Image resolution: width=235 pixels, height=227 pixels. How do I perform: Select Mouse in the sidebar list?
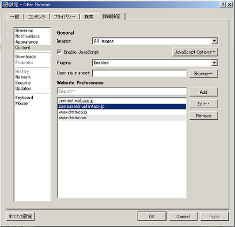tap(32, 103)
